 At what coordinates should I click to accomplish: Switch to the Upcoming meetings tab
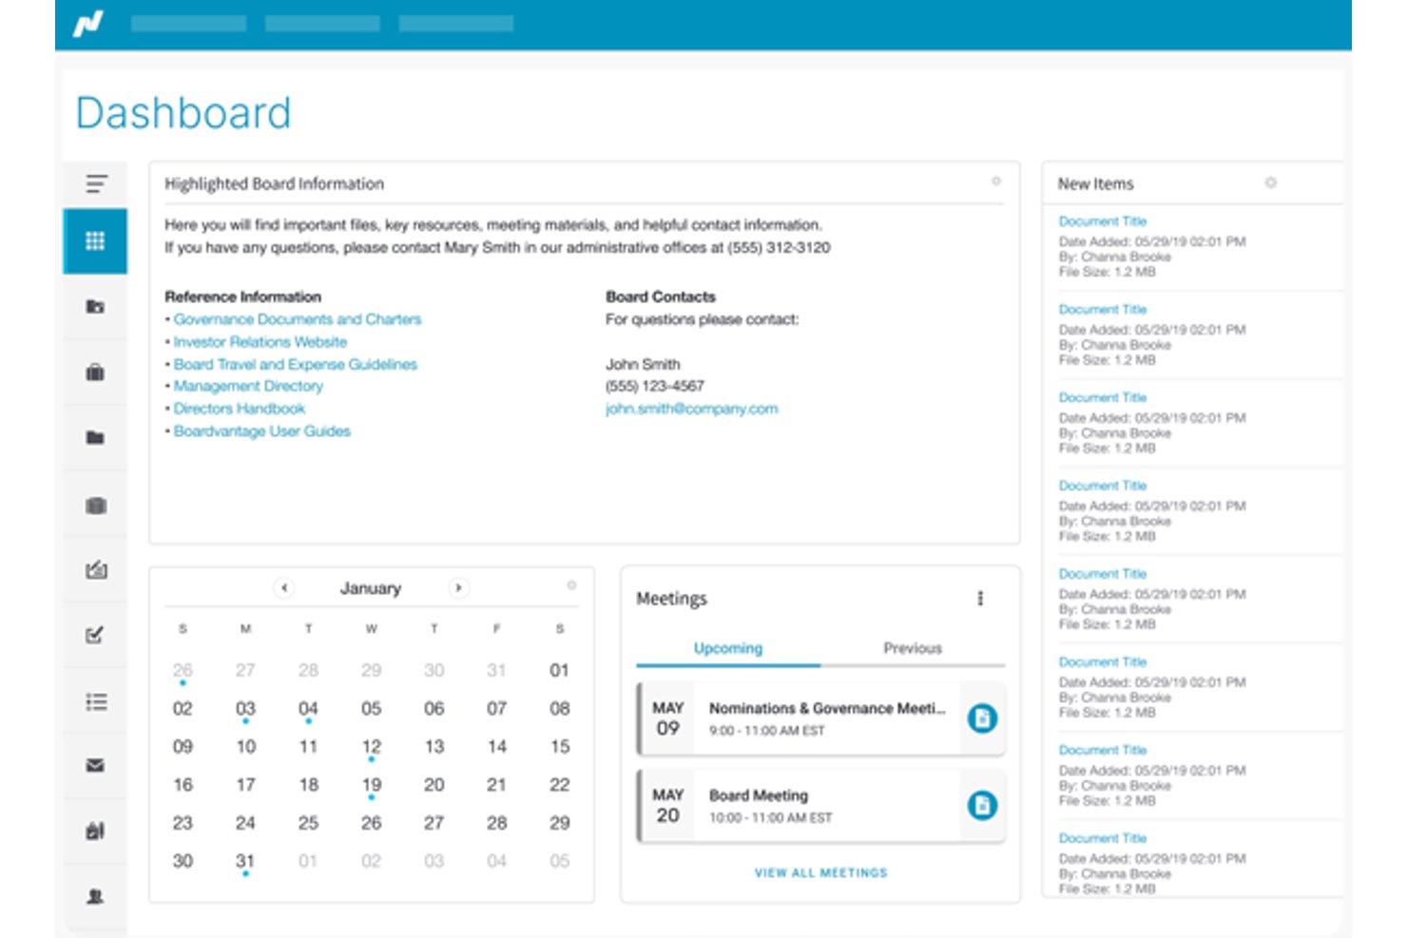(728, 648)
